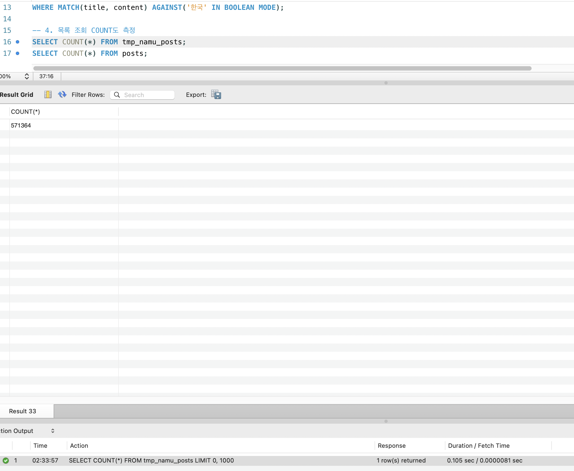Click the Export recordset to file icon
This screenshot has width=574, height=471.
216,95
